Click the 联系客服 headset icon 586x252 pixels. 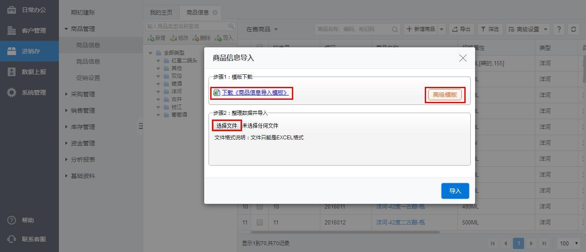12,239
